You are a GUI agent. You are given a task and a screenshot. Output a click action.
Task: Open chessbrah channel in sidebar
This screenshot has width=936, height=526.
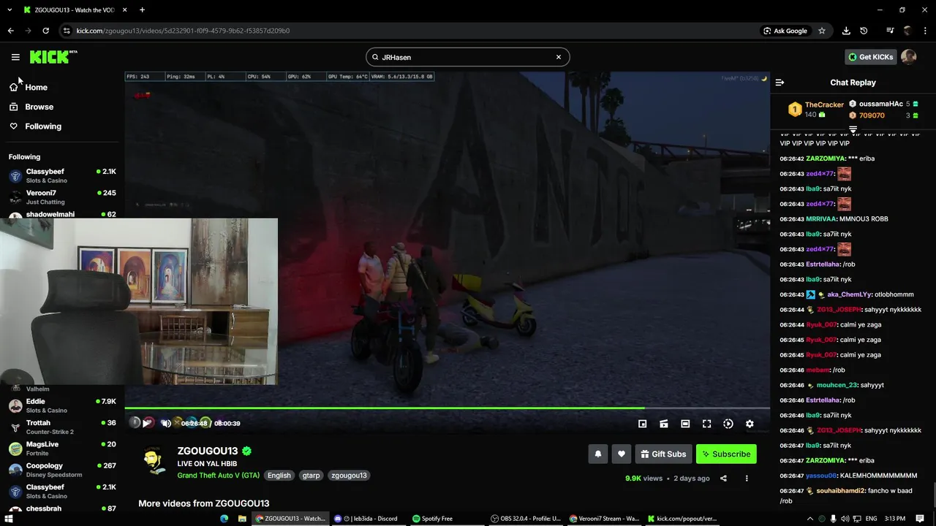(62, 509)
